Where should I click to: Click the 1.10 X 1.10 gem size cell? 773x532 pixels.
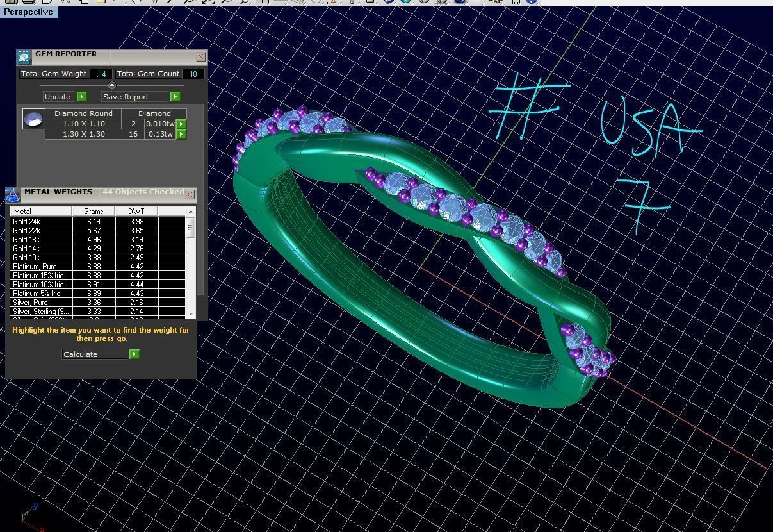pos(84,124)
